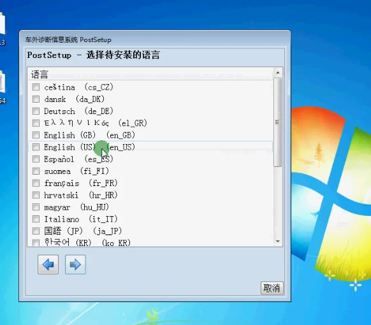Click the blue forward arrow button
371x325 pixels.
(75, 264)
